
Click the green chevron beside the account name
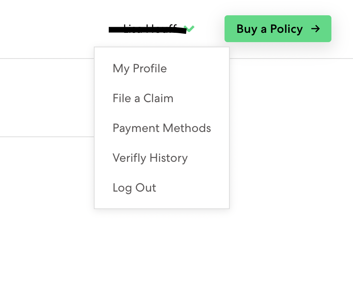[190, 28]
